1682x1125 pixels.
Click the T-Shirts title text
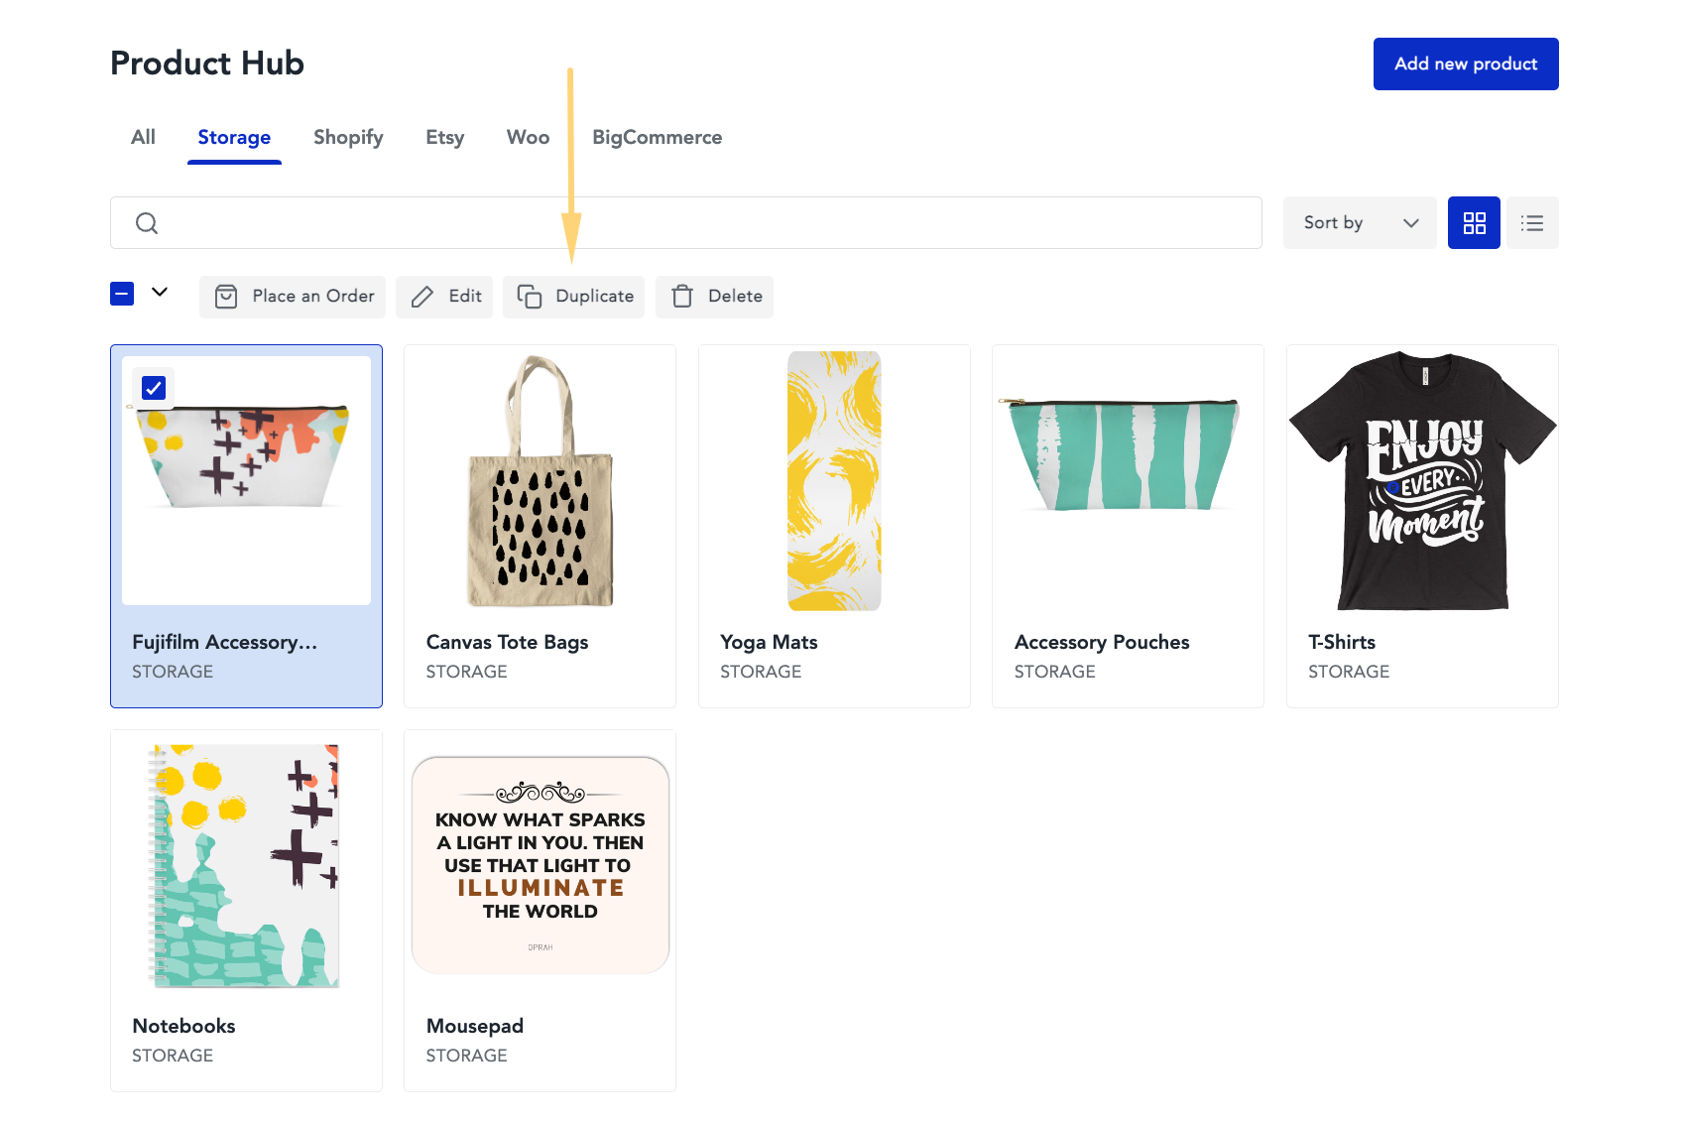coord(1342,642)
